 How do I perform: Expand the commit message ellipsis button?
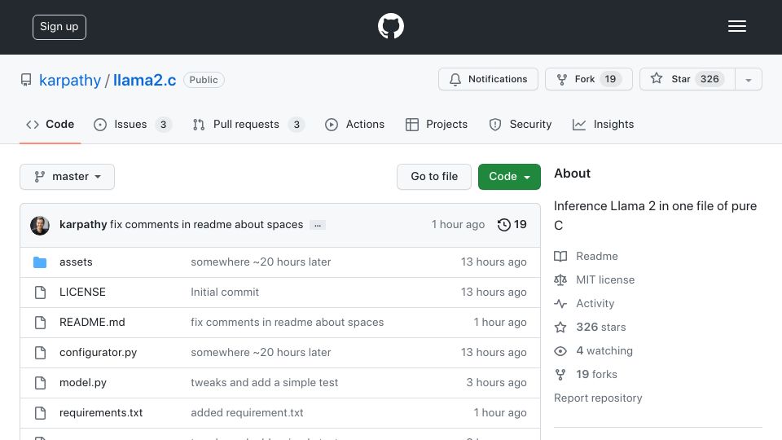318,225
